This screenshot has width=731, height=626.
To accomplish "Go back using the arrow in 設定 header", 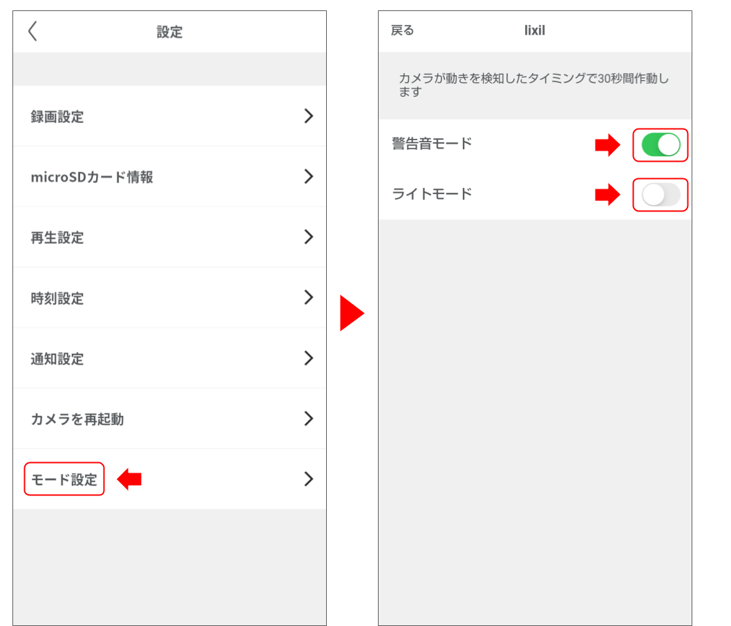I will pyautogui.click(x=32, y=31).
